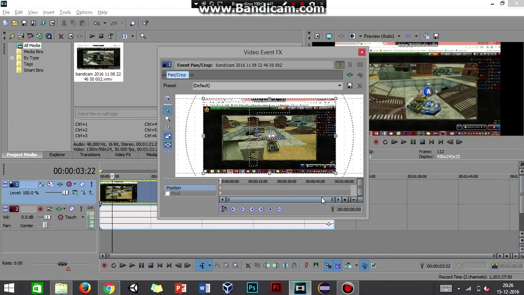Select the Media Bins folder

click(x=33, y=52)
